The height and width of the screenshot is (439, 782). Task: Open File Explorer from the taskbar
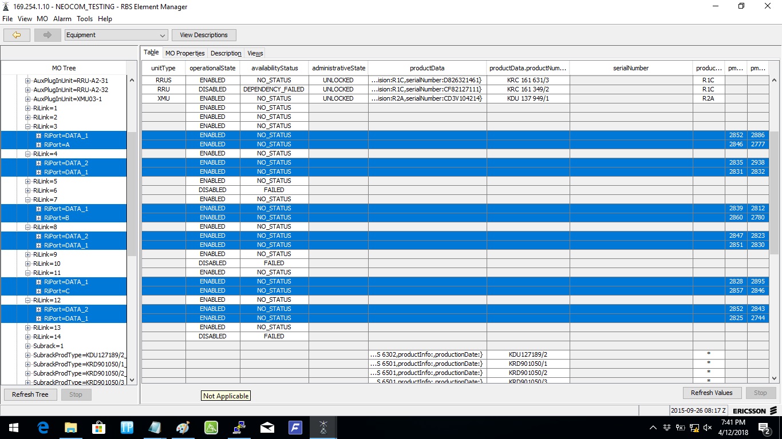click(x=70, y=428)
